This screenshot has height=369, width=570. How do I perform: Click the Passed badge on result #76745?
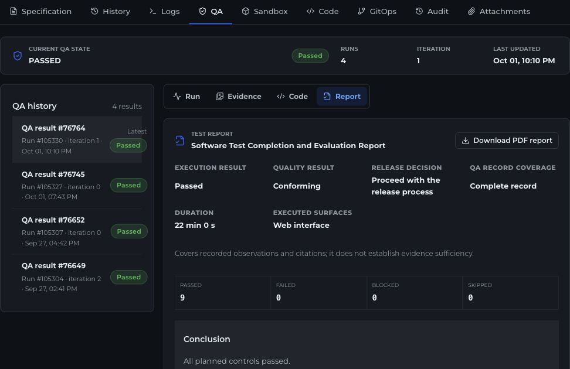(x=128, y=185)
